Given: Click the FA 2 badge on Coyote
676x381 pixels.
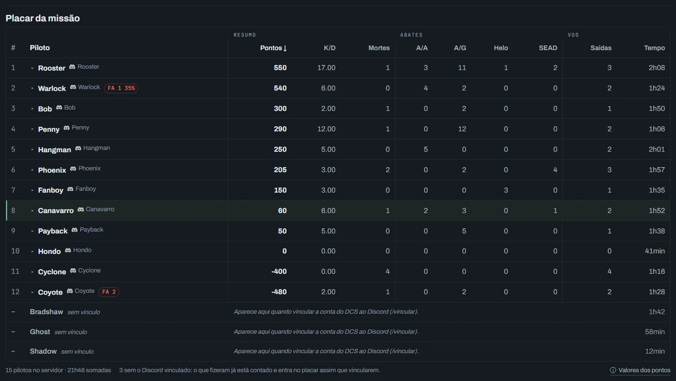Looking at the screenshot, I should (x=109, y=292).
